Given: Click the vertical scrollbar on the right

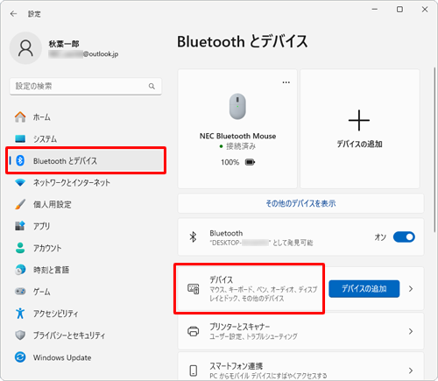Looking at the screenshot, I should pos(434,150).
